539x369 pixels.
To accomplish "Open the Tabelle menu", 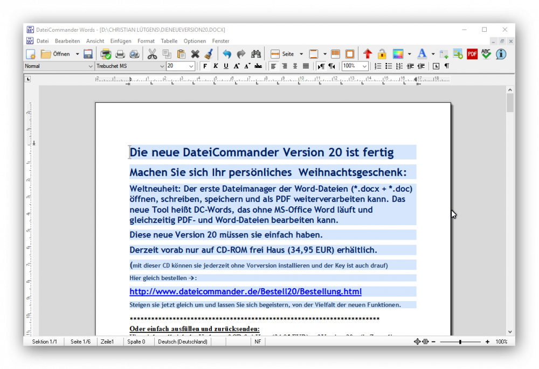I will tap(169, 41).
